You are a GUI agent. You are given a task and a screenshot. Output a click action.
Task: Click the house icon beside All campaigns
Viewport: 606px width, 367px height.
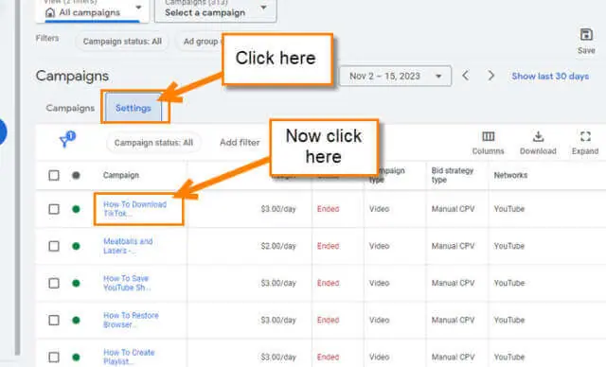tap(50, 12)
